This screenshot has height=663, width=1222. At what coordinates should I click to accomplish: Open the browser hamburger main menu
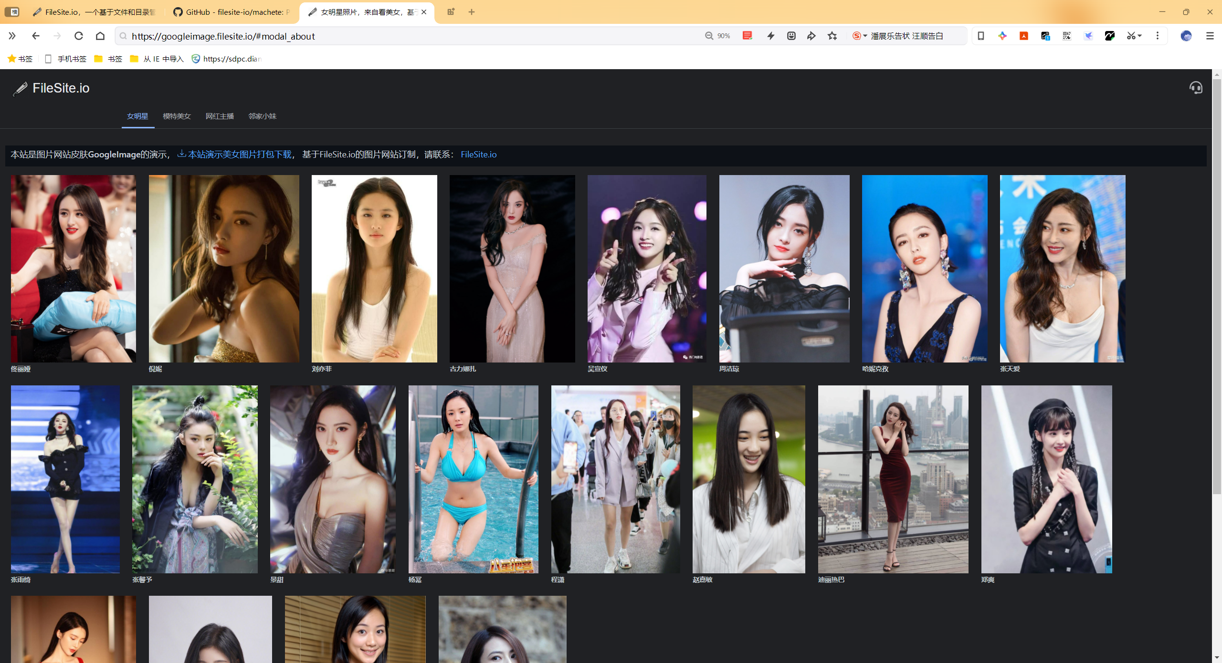point(1210,36)
